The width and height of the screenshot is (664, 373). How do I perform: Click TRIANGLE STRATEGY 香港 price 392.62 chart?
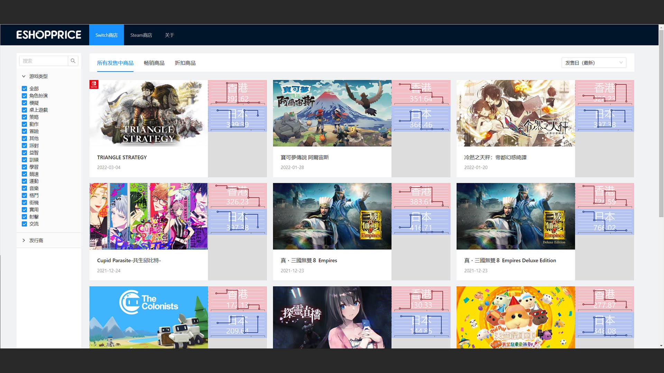(238, 93)
